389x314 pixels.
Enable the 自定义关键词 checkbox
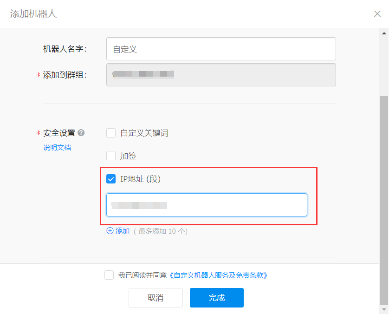tap(111, 133)
